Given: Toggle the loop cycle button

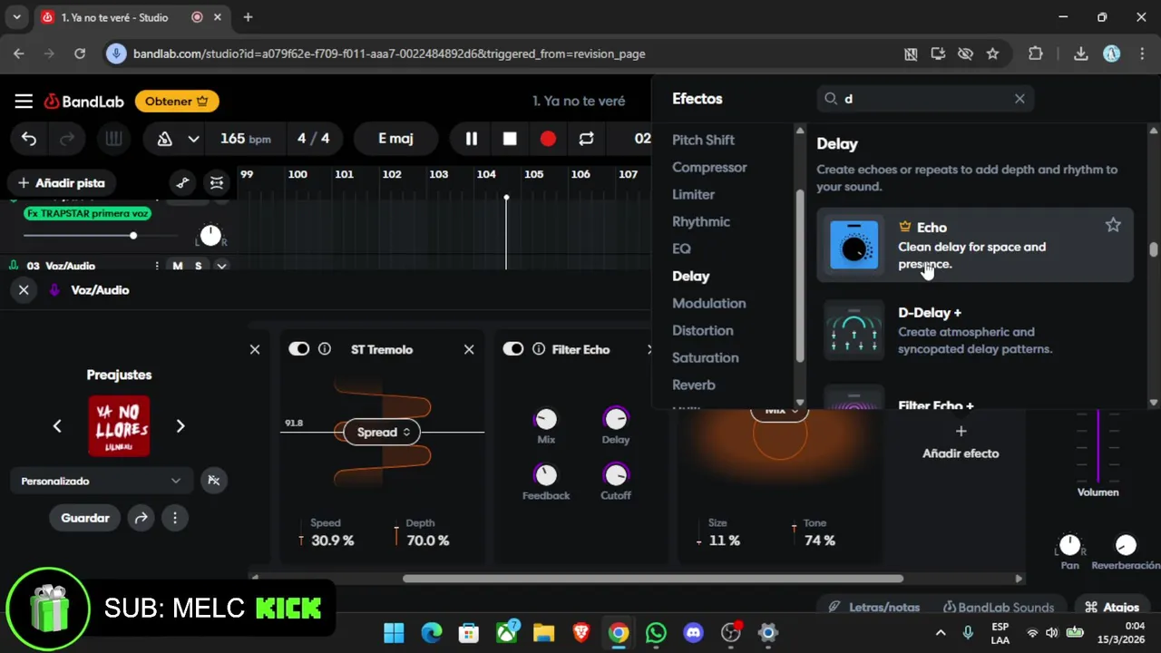Looking at the screenshot, I should click(x=587, y=139).
